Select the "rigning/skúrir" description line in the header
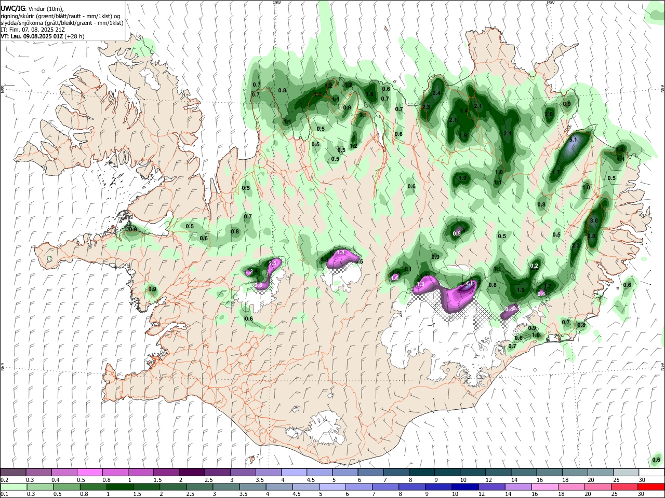This screenshot has width=665, height=498. (60, 16)
